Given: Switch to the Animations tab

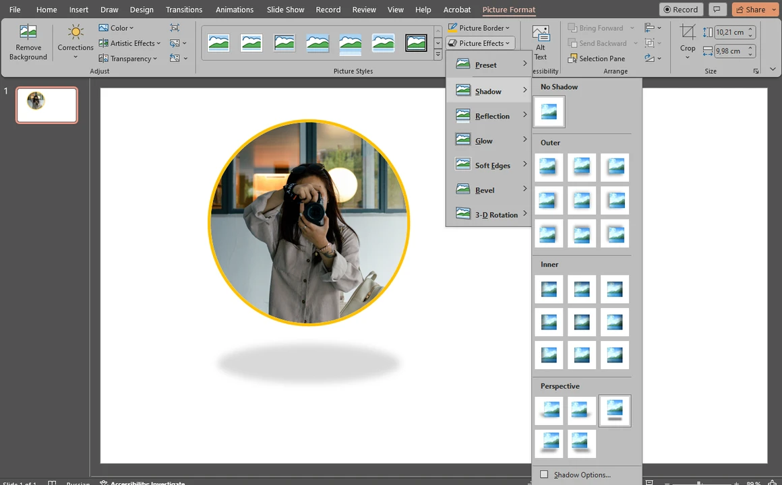Looking at the screenshot, I should tap(235, 9).
